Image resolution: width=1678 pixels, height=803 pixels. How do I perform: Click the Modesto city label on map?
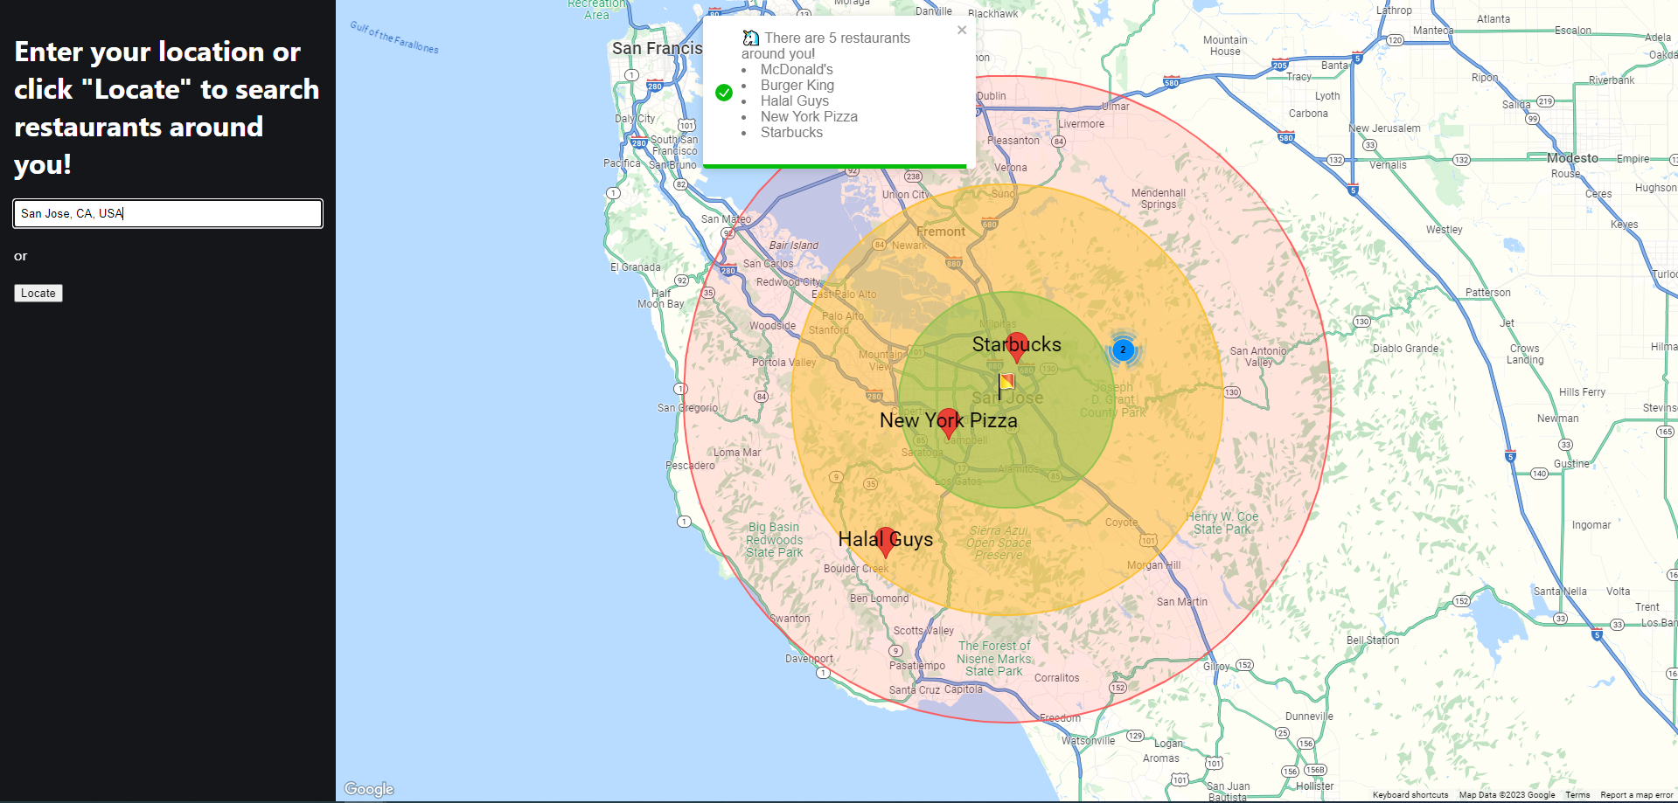(1572, 158)
